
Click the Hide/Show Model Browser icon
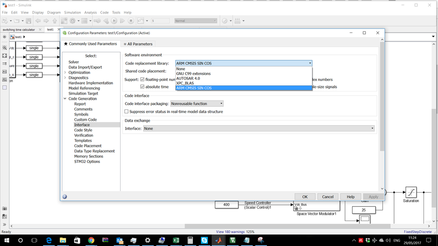[4, 36]
